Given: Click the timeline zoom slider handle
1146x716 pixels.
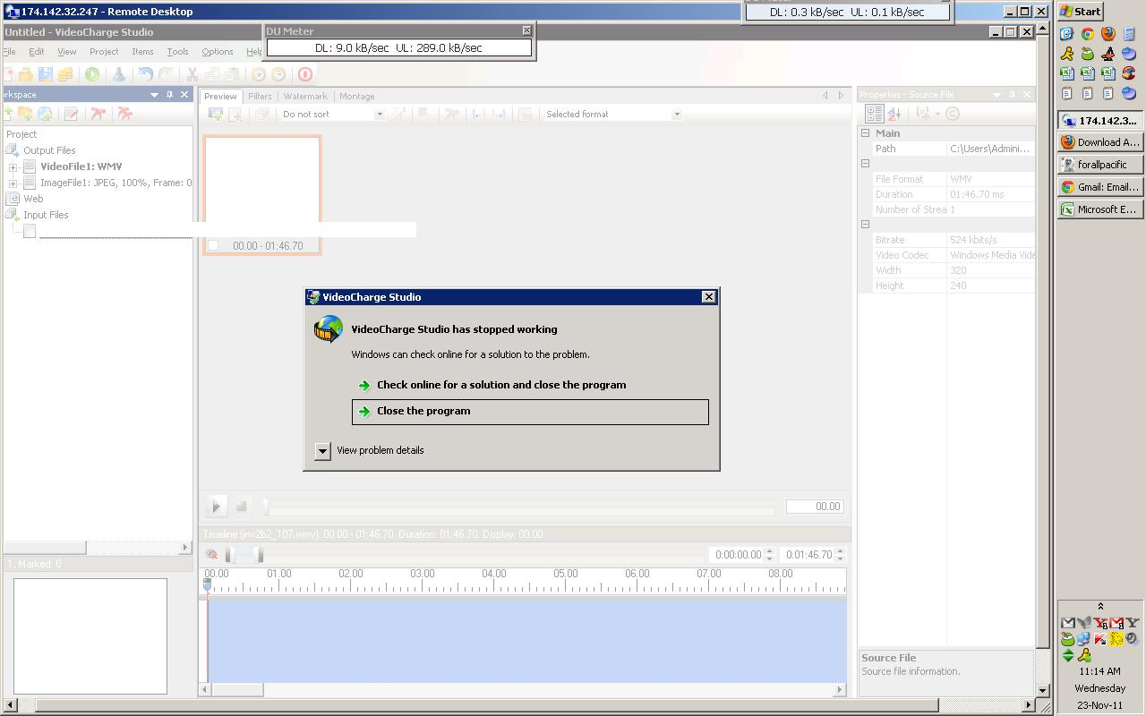Looking at the screenshot, I should pyautogui.click(x=261, y=555).
